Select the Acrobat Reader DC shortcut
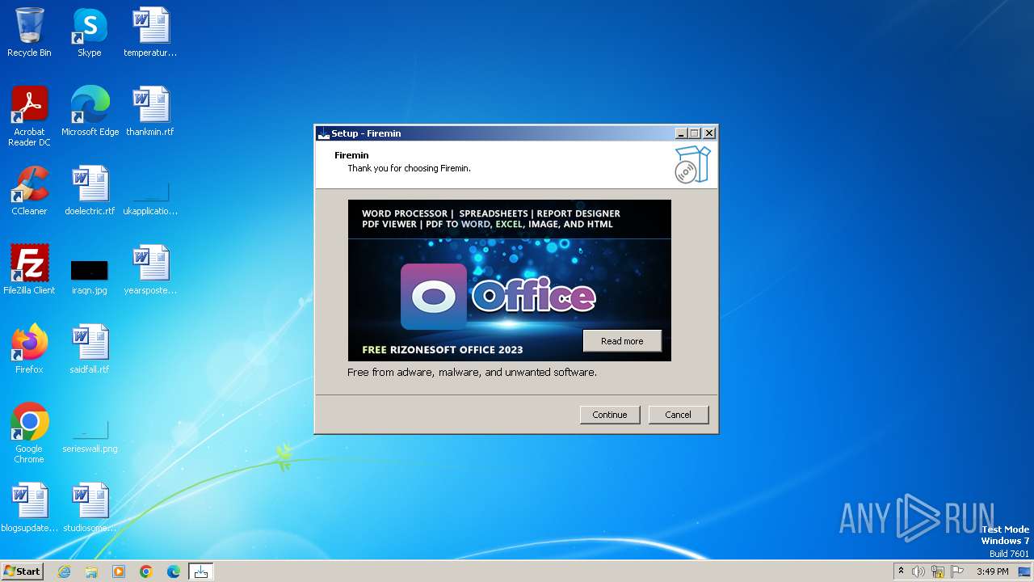The width and height of the screenshot is (1034, 582). pos(29,116)
